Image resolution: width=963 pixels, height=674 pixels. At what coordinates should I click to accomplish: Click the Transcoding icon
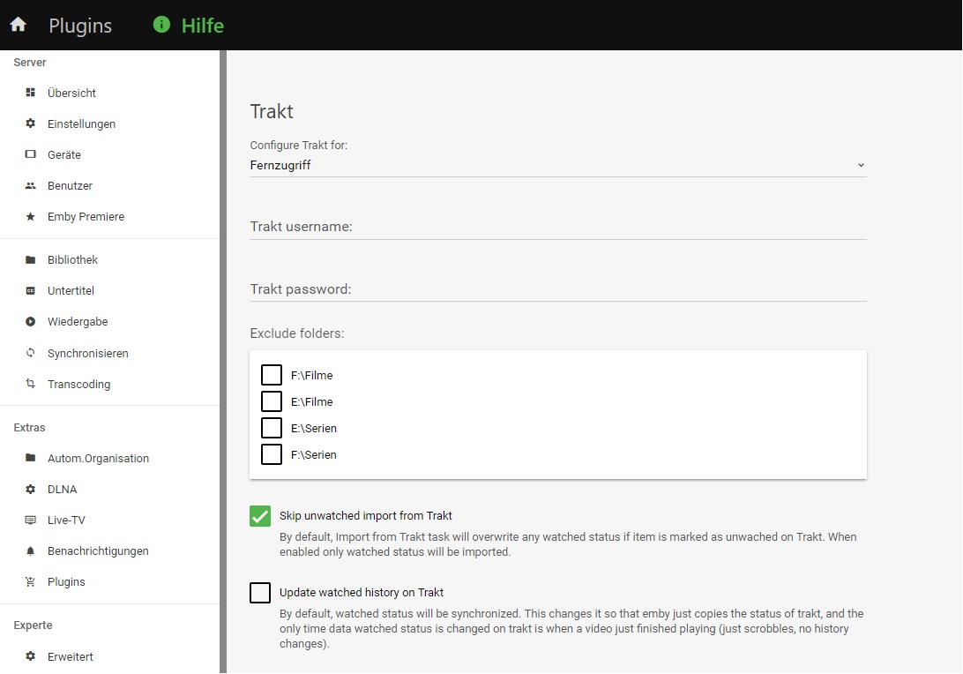click(x=30, y=384)
